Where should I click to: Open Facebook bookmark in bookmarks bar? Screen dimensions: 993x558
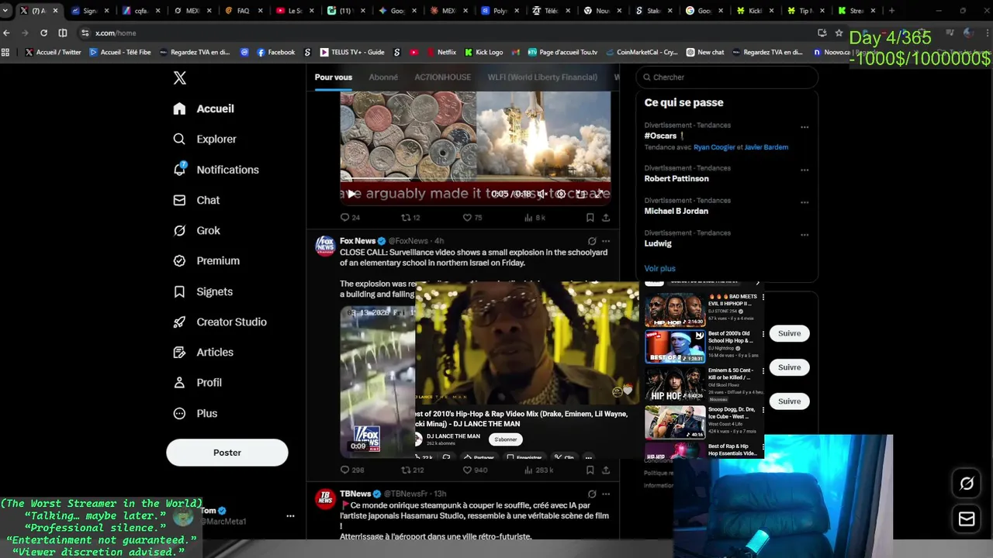coord(275,52)
